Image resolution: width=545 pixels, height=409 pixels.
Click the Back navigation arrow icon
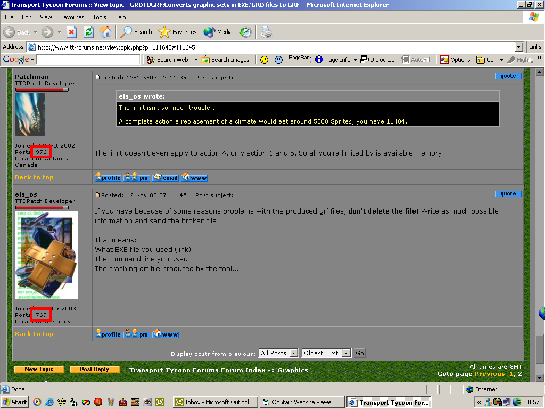click(10, 32)
